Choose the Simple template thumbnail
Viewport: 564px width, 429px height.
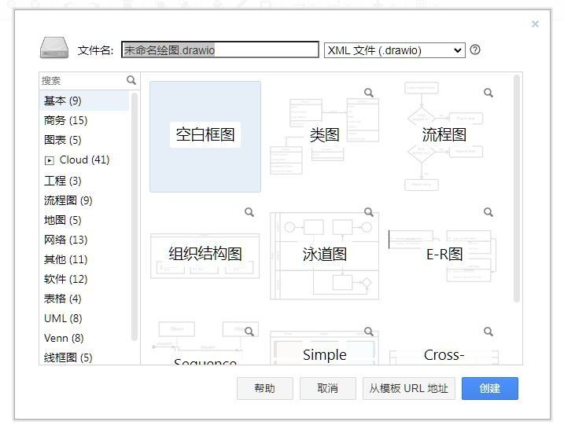(x=325, y=343)
